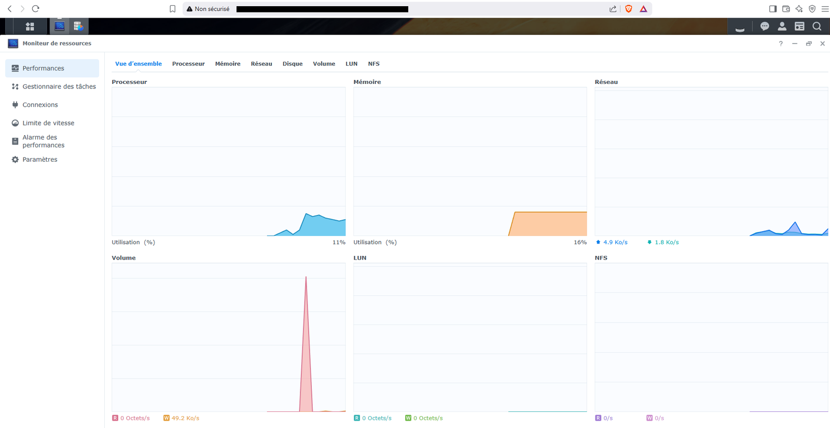This screenshot has width=830, height=428.
Task: Reload the browser page
Action: 35,9
